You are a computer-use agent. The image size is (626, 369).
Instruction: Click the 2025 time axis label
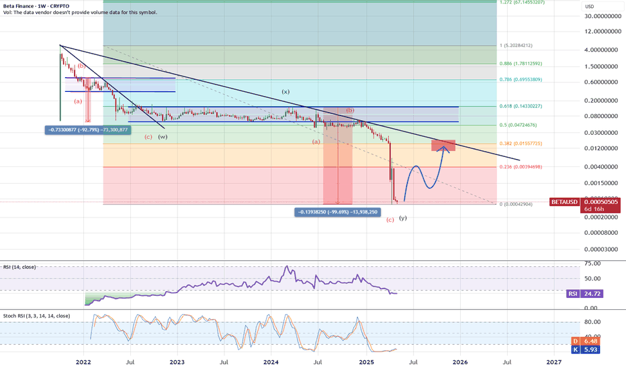tap(366, 362)
